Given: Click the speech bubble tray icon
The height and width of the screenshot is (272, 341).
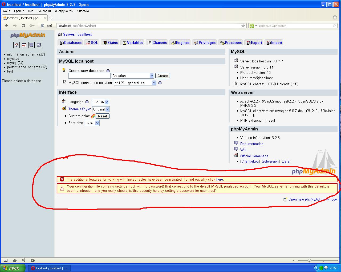Looking at the screenshot, I should pyautogui.click(x=326, y=268).
